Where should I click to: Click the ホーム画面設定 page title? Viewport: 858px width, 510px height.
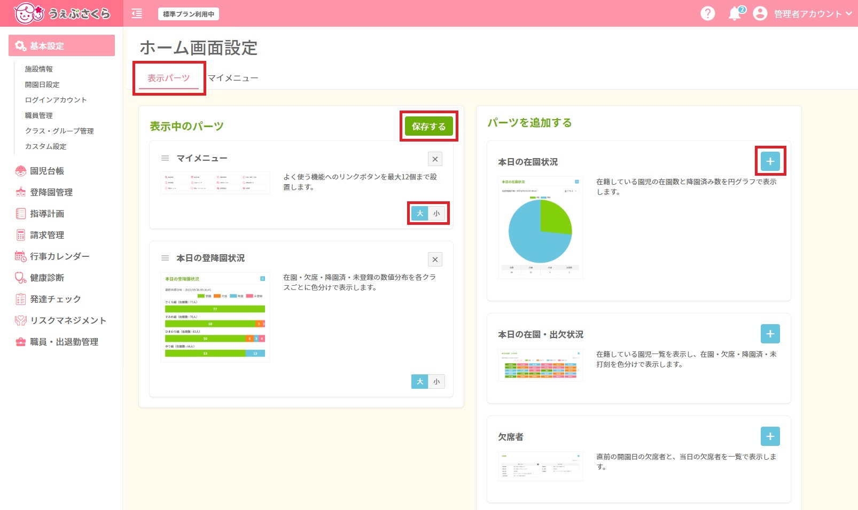coord(198,48)
